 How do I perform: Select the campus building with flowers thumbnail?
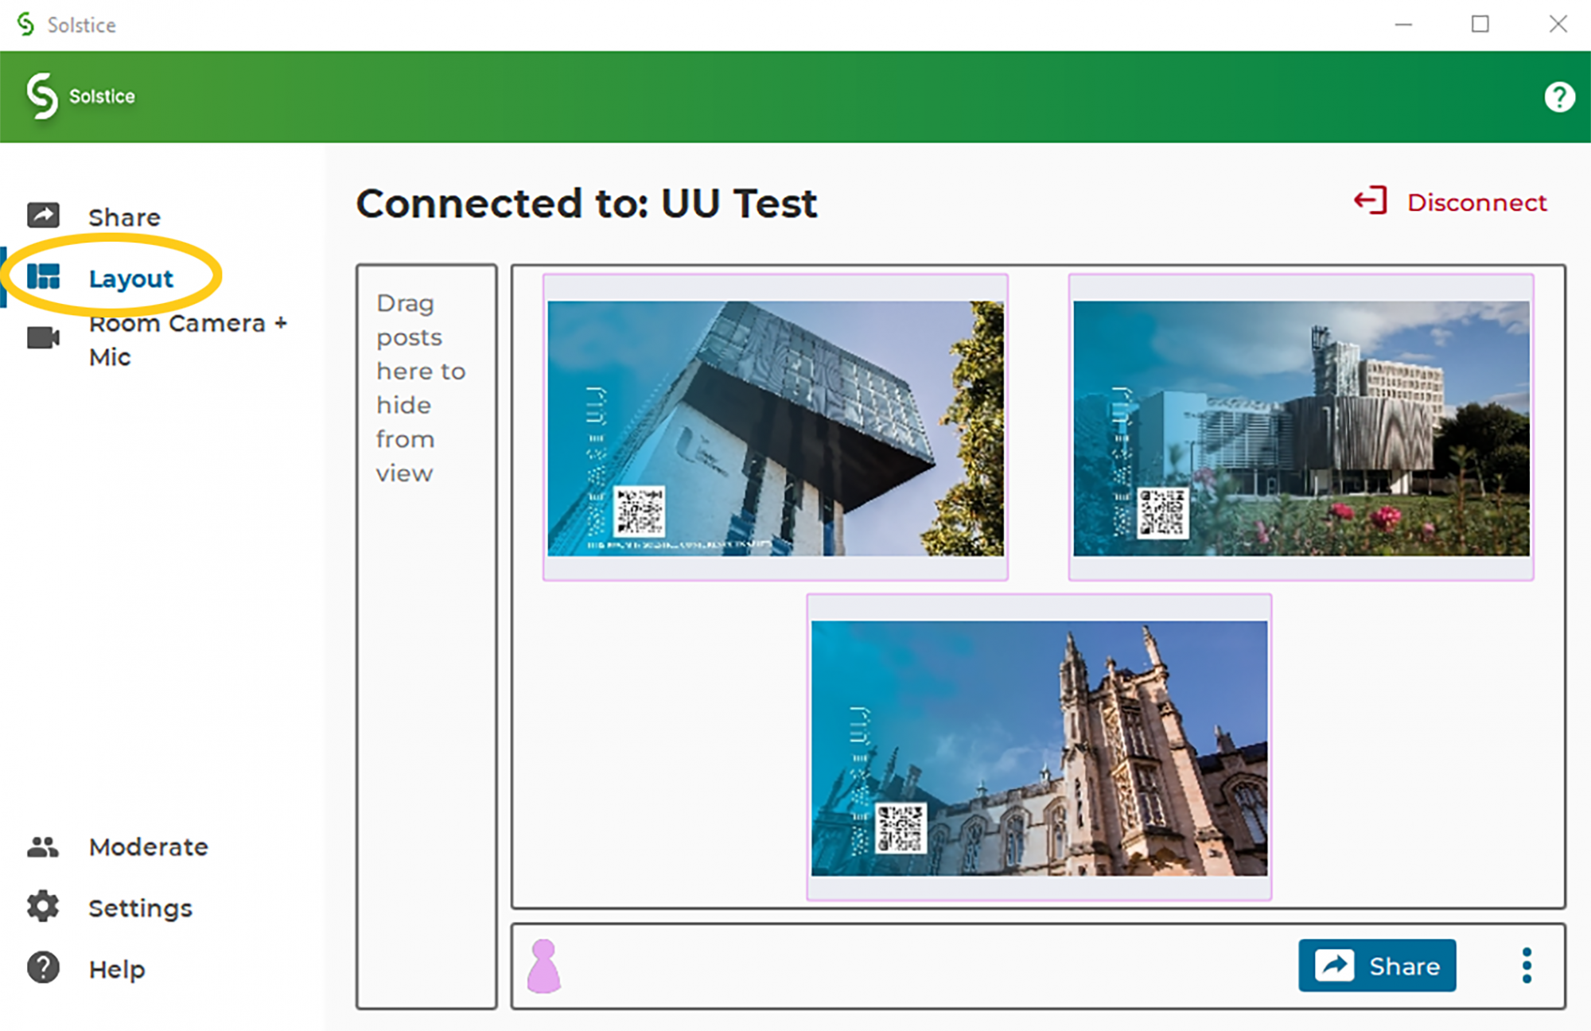(1301, 428)
